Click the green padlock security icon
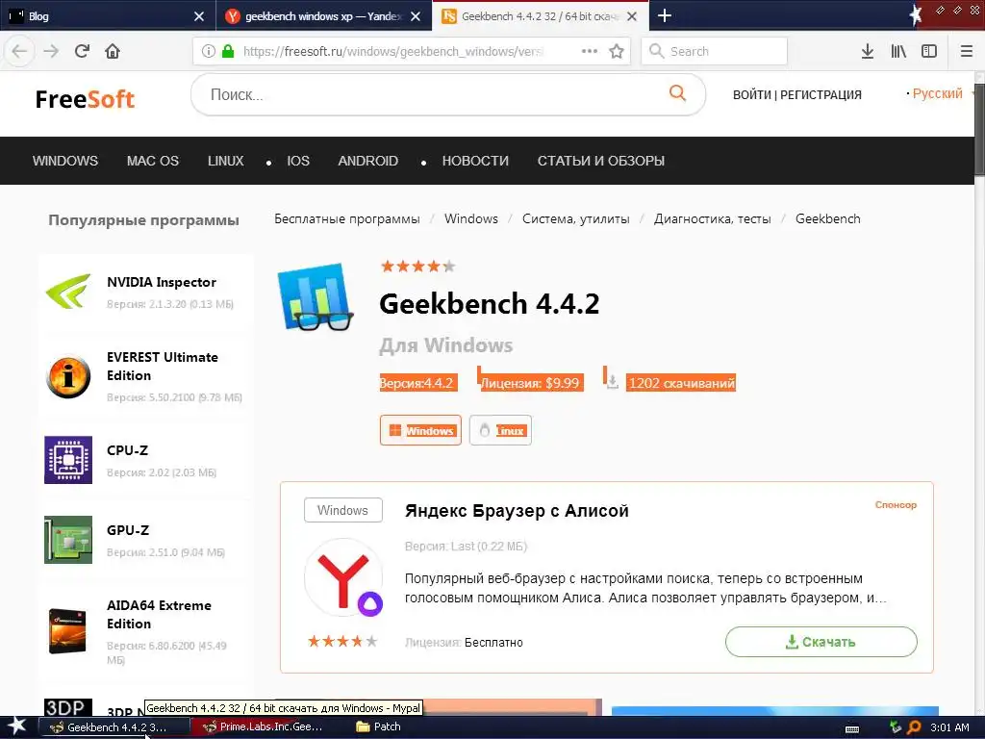This screenshot has height=739, width=985. pos(228,51)
